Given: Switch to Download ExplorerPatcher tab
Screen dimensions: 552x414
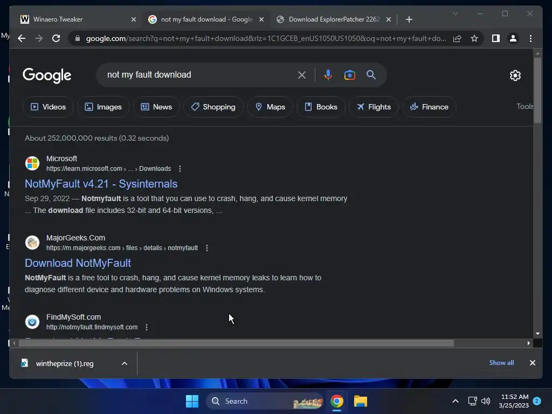Looking at the screenshot, I should click(334, 19).
